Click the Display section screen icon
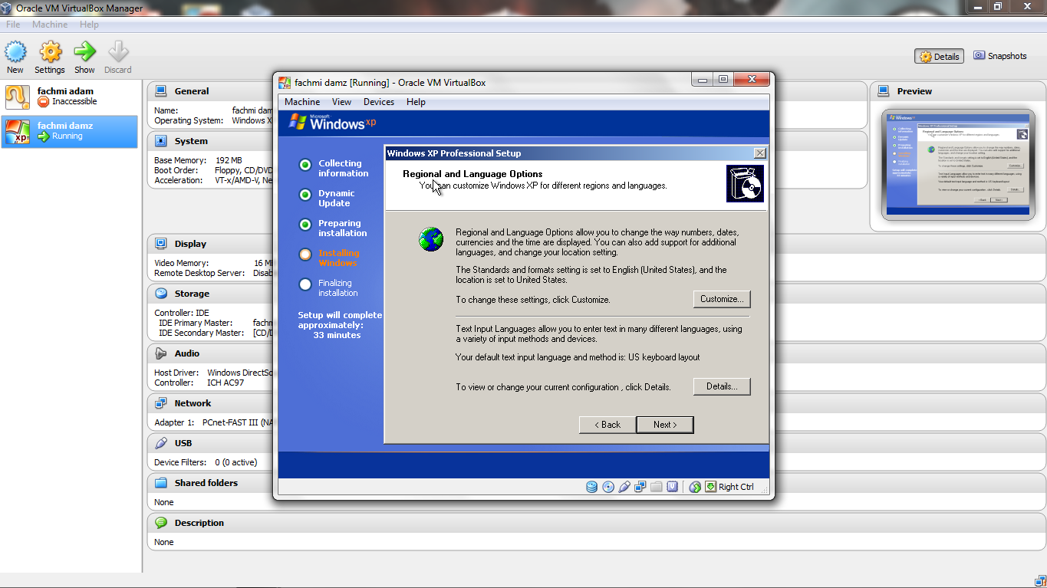Screen dimensions: 1047x588 pos(161,244)
